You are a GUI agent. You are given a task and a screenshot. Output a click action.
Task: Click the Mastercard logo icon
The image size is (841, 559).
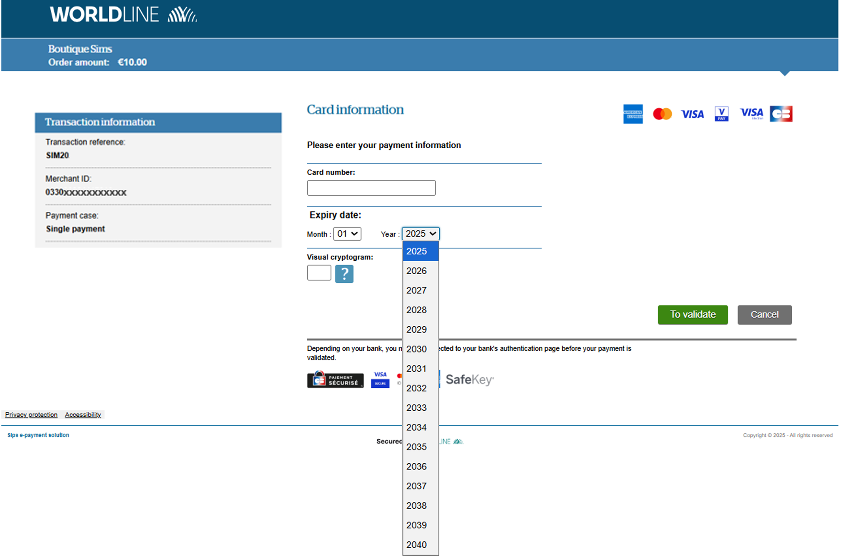pyautogui.click(x=662, y=114)
